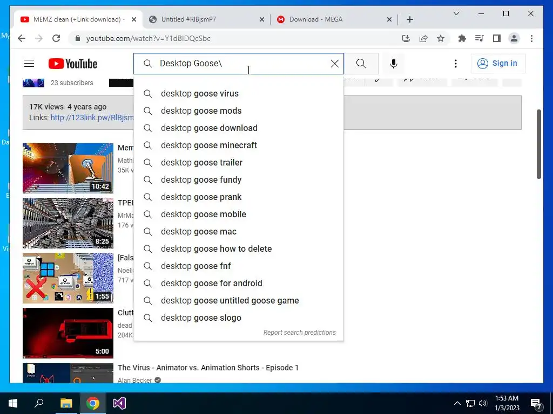The height and width of the screenshot is (414, 553).
Task: Pick suggestion desktop goose fnf
Action: point(239,266)
